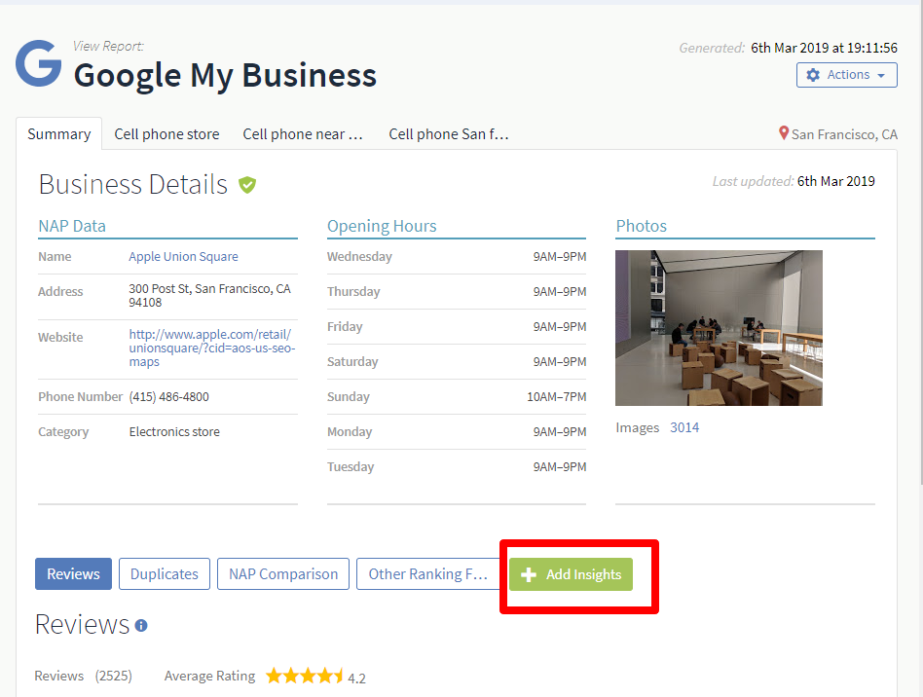Click the address 300 Post St text
This screenshot has height=697, width=923.
pyautogui.click(x=209, y=296)
